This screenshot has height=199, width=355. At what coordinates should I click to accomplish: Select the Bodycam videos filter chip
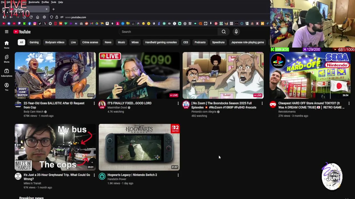pos(55,42)
